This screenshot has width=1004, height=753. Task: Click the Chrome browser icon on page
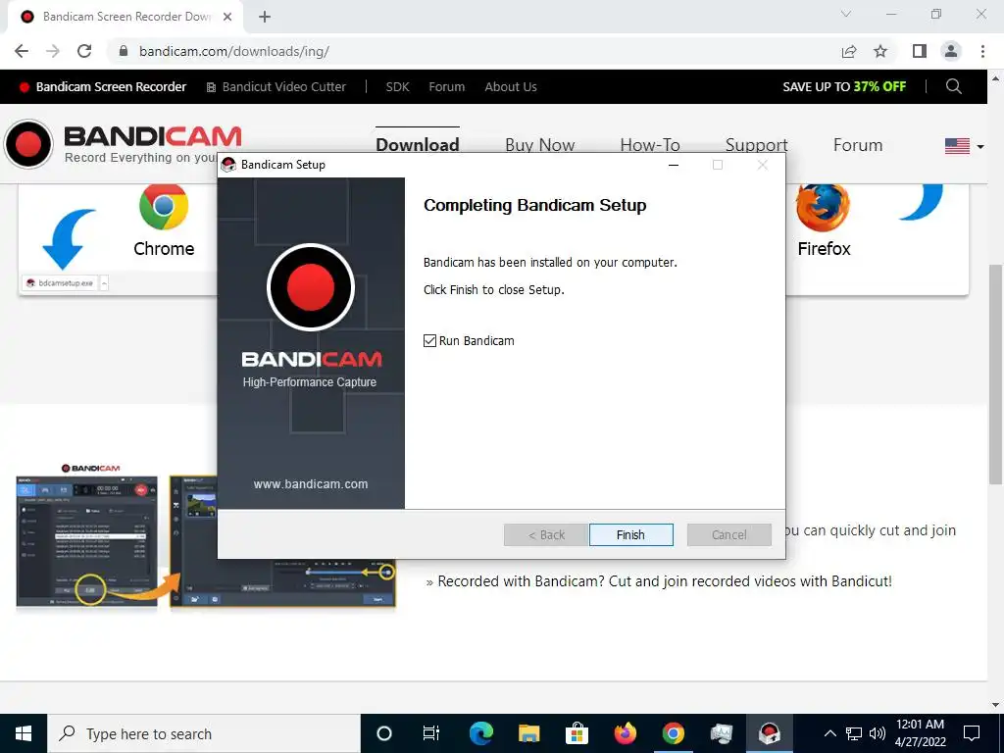coord(164,206)
